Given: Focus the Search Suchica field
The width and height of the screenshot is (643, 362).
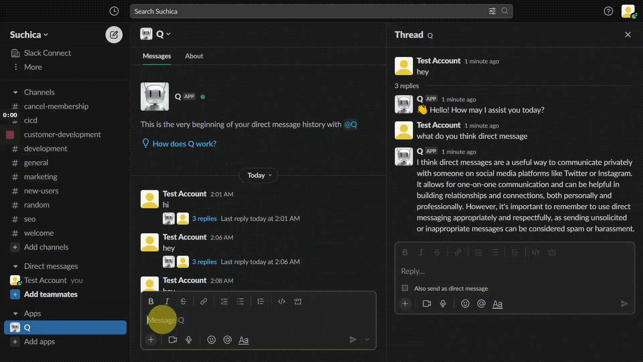Looking at the screenshot, I should point(321,11).
